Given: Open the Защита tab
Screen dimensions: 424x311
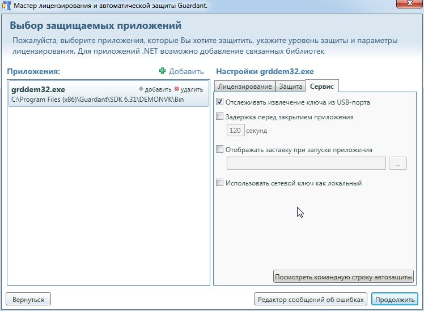Looking at the screenshot, I should (290, 87).
